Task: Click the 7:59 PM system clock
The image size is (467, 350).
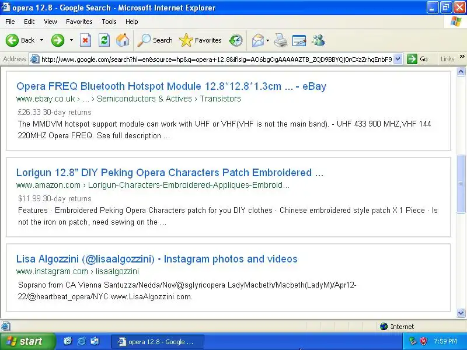Action: [x=445, y=341]
